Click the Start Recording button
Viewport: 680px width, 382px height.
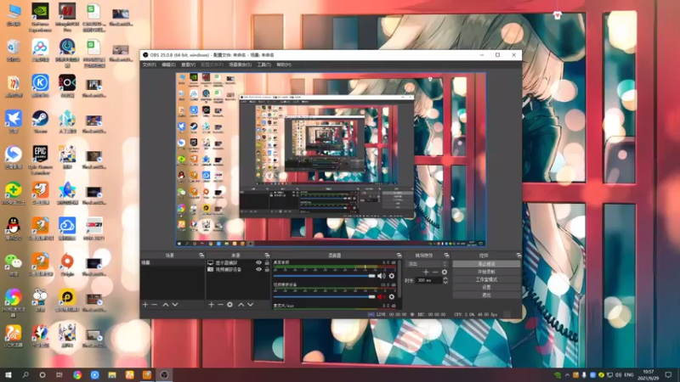(x=486, y=272)
